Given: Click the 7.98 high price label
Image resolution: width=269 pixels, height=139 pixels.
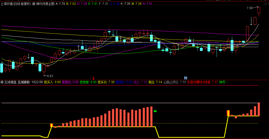Looking at the screenshot, I should click(250, 8).
